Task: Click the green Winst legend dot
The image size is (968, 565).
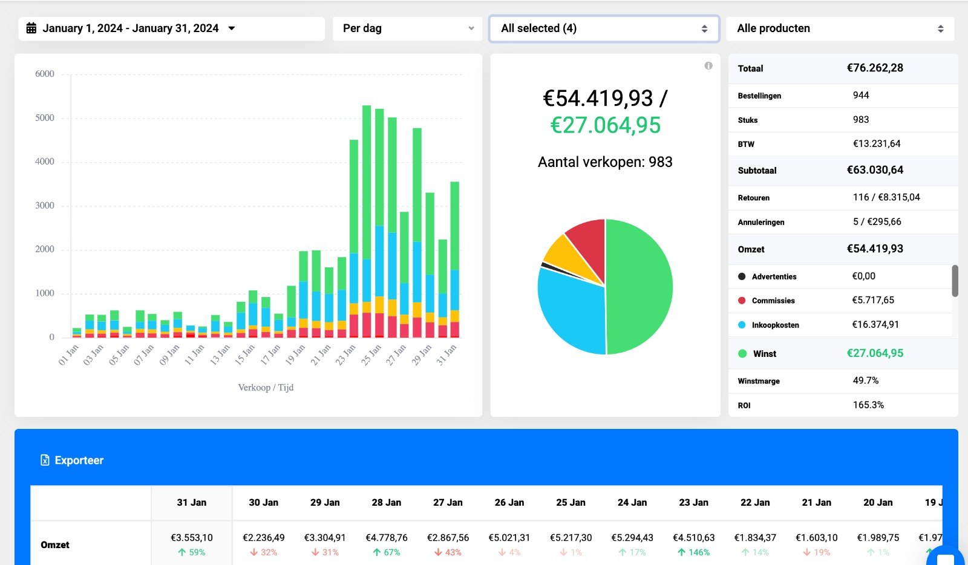Action: tap(742, 354)
